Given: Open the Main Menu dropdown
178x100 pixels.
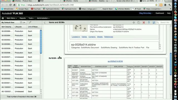Looking at the screenshot, I should [12, 18].
